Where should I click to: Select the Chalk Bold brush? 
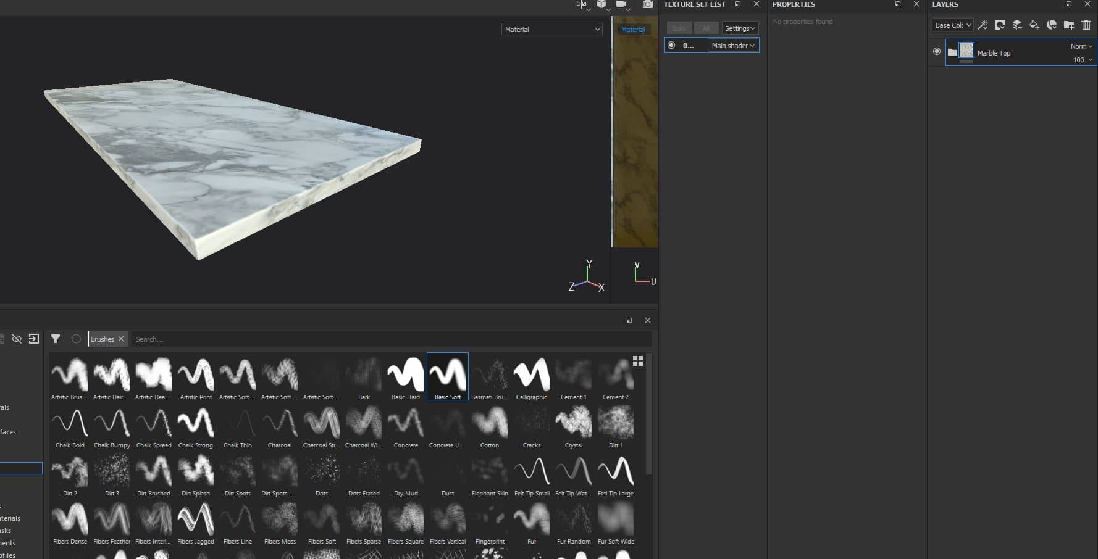[x=70, y=426]
